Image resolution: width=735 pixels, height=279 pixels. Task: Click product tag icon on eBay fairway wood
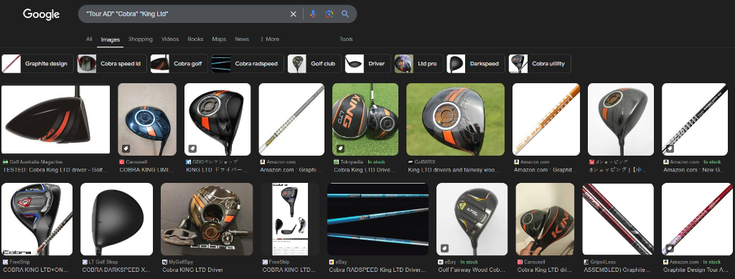(444, 249)
